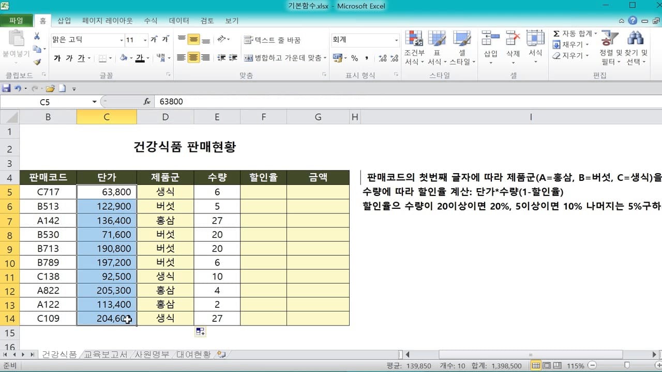The image size is (662, 372).
Task: Click the insert cells (삽입) icon
Action: point(490,38)
